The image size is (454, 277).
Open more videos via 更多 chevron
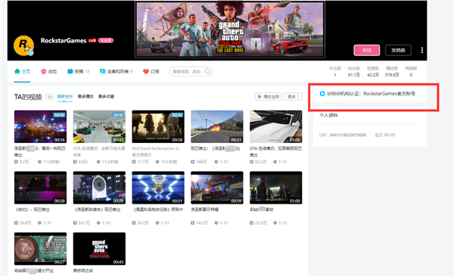(x=293, y=96)
